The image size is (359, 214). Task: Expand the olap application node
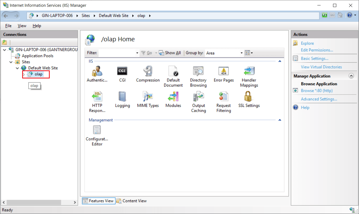click(x=24, y=74)
